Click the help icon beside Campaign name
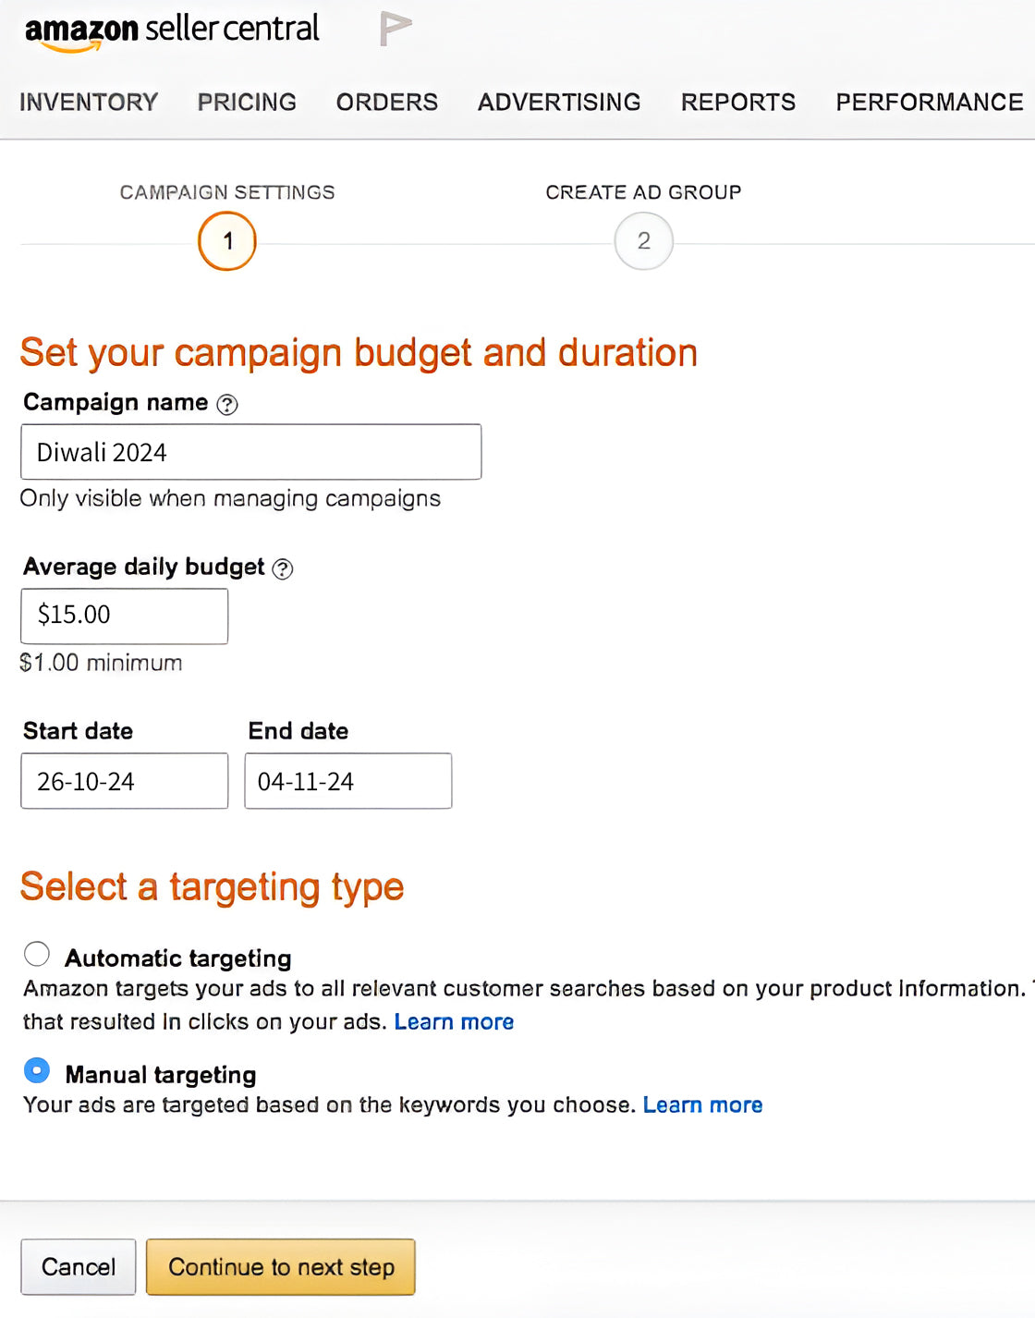1035x1318 pixels. tap(227, 404)
